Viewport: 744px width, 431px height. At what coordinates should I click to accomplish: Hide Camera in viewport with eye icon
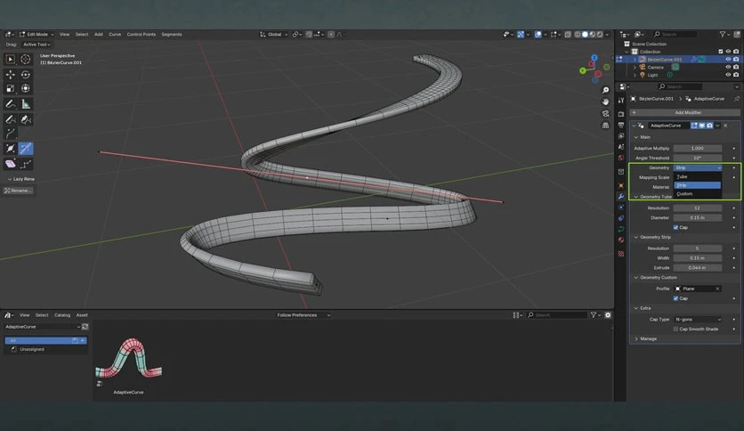[728, 67]
